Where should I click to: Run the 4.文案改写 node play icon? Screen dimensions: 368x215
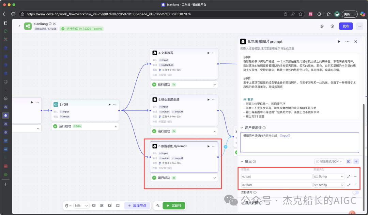point(209,53)
